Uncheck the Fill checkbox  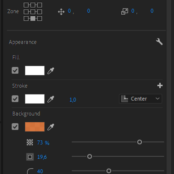click(15, 70)
